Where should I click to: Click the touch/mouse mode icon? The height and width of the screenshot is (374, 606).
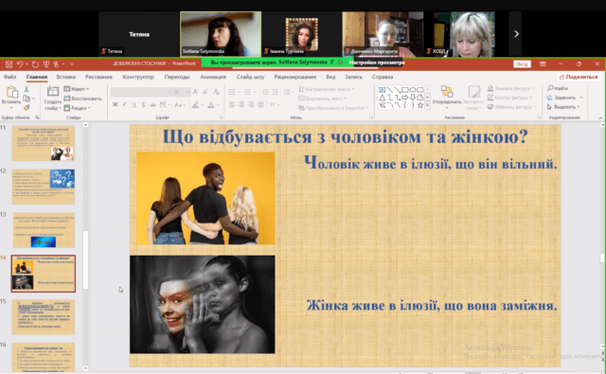tap(57, 64)
